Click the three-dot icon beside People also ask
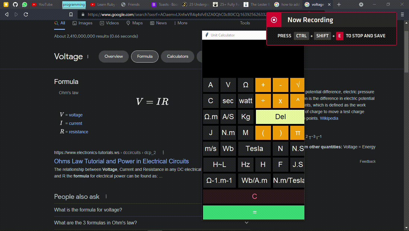 coord(106,196)
